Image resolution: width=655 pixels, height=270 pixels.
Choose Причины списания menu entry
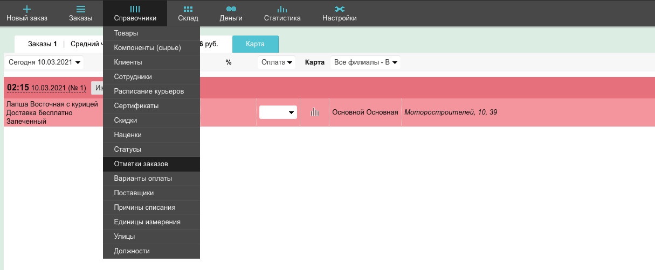coord(144,208)
